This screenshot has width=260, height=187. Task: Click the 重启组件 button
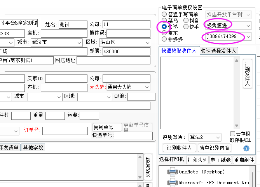click(244, 160)
